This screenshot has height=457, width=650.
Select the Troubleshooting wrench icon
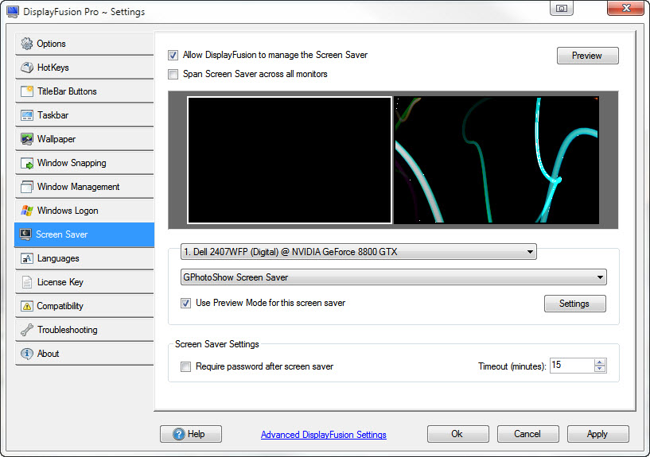[x=26, y=330]
